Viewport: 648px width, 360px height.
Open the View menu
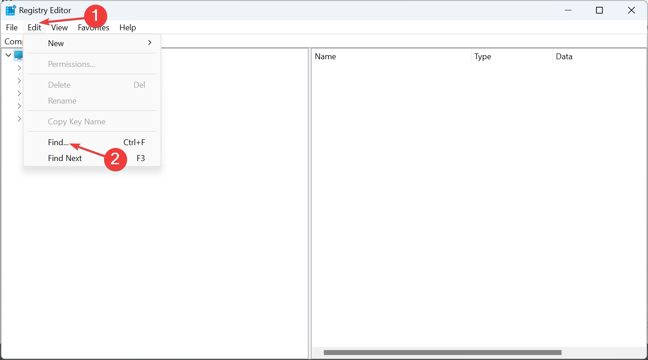[x=59, y=28]
